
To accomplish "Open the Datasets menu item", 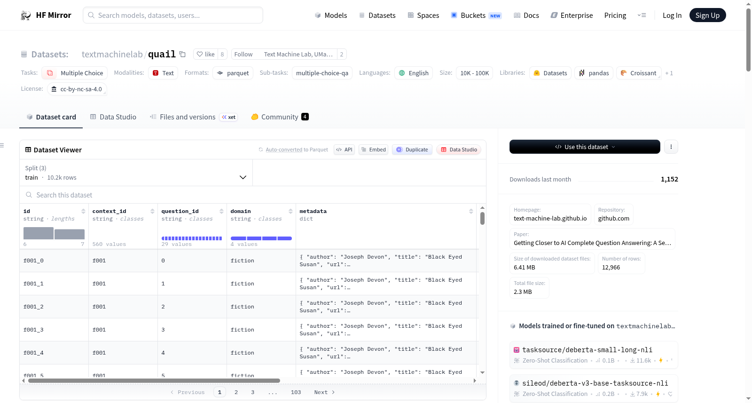I will pyautogui.click(x=377, y=16).
